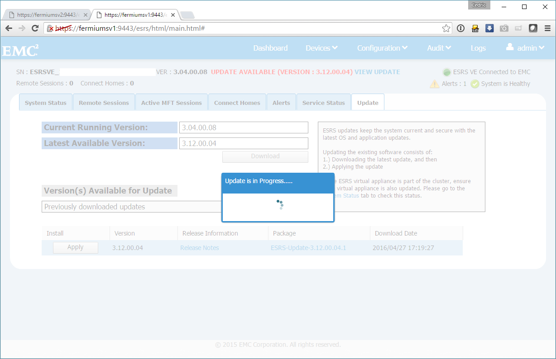Click the EMC logo

coord(20,50)
